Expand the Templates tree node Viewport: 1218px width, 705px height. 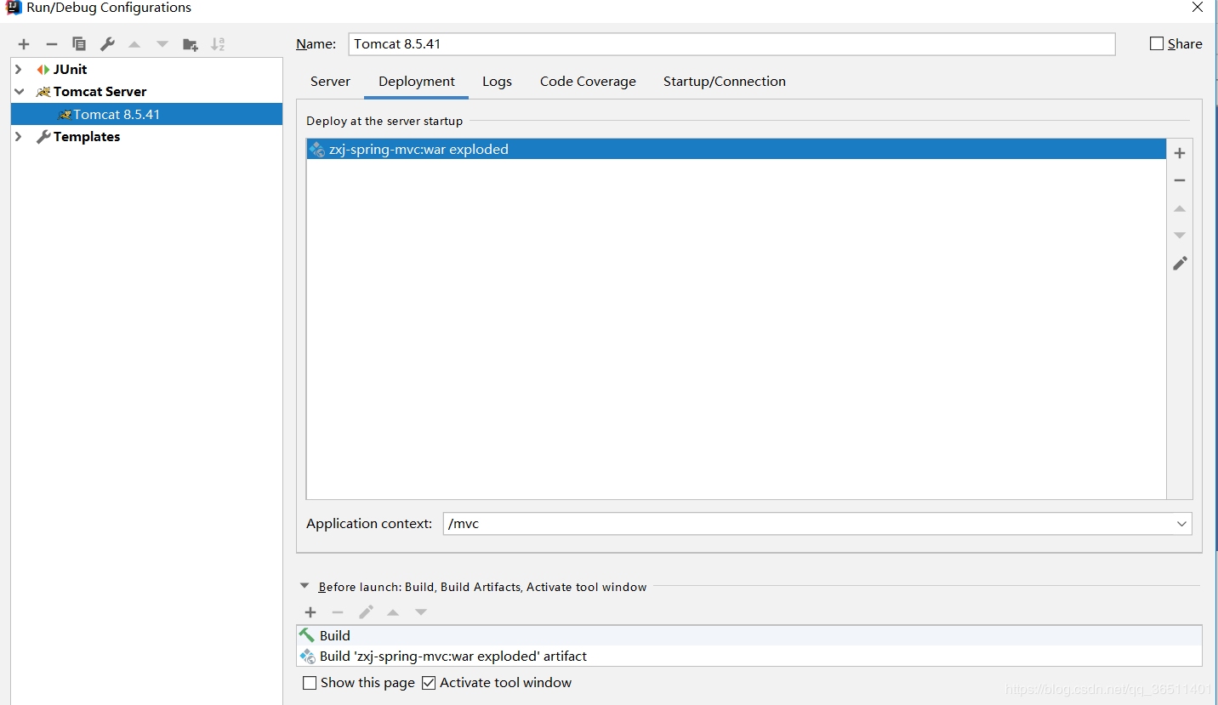click(x=19, y=137)
